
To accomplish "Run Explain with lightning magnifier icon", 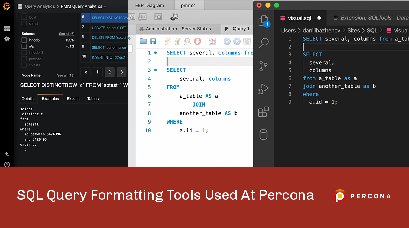I will pos(187,41).
